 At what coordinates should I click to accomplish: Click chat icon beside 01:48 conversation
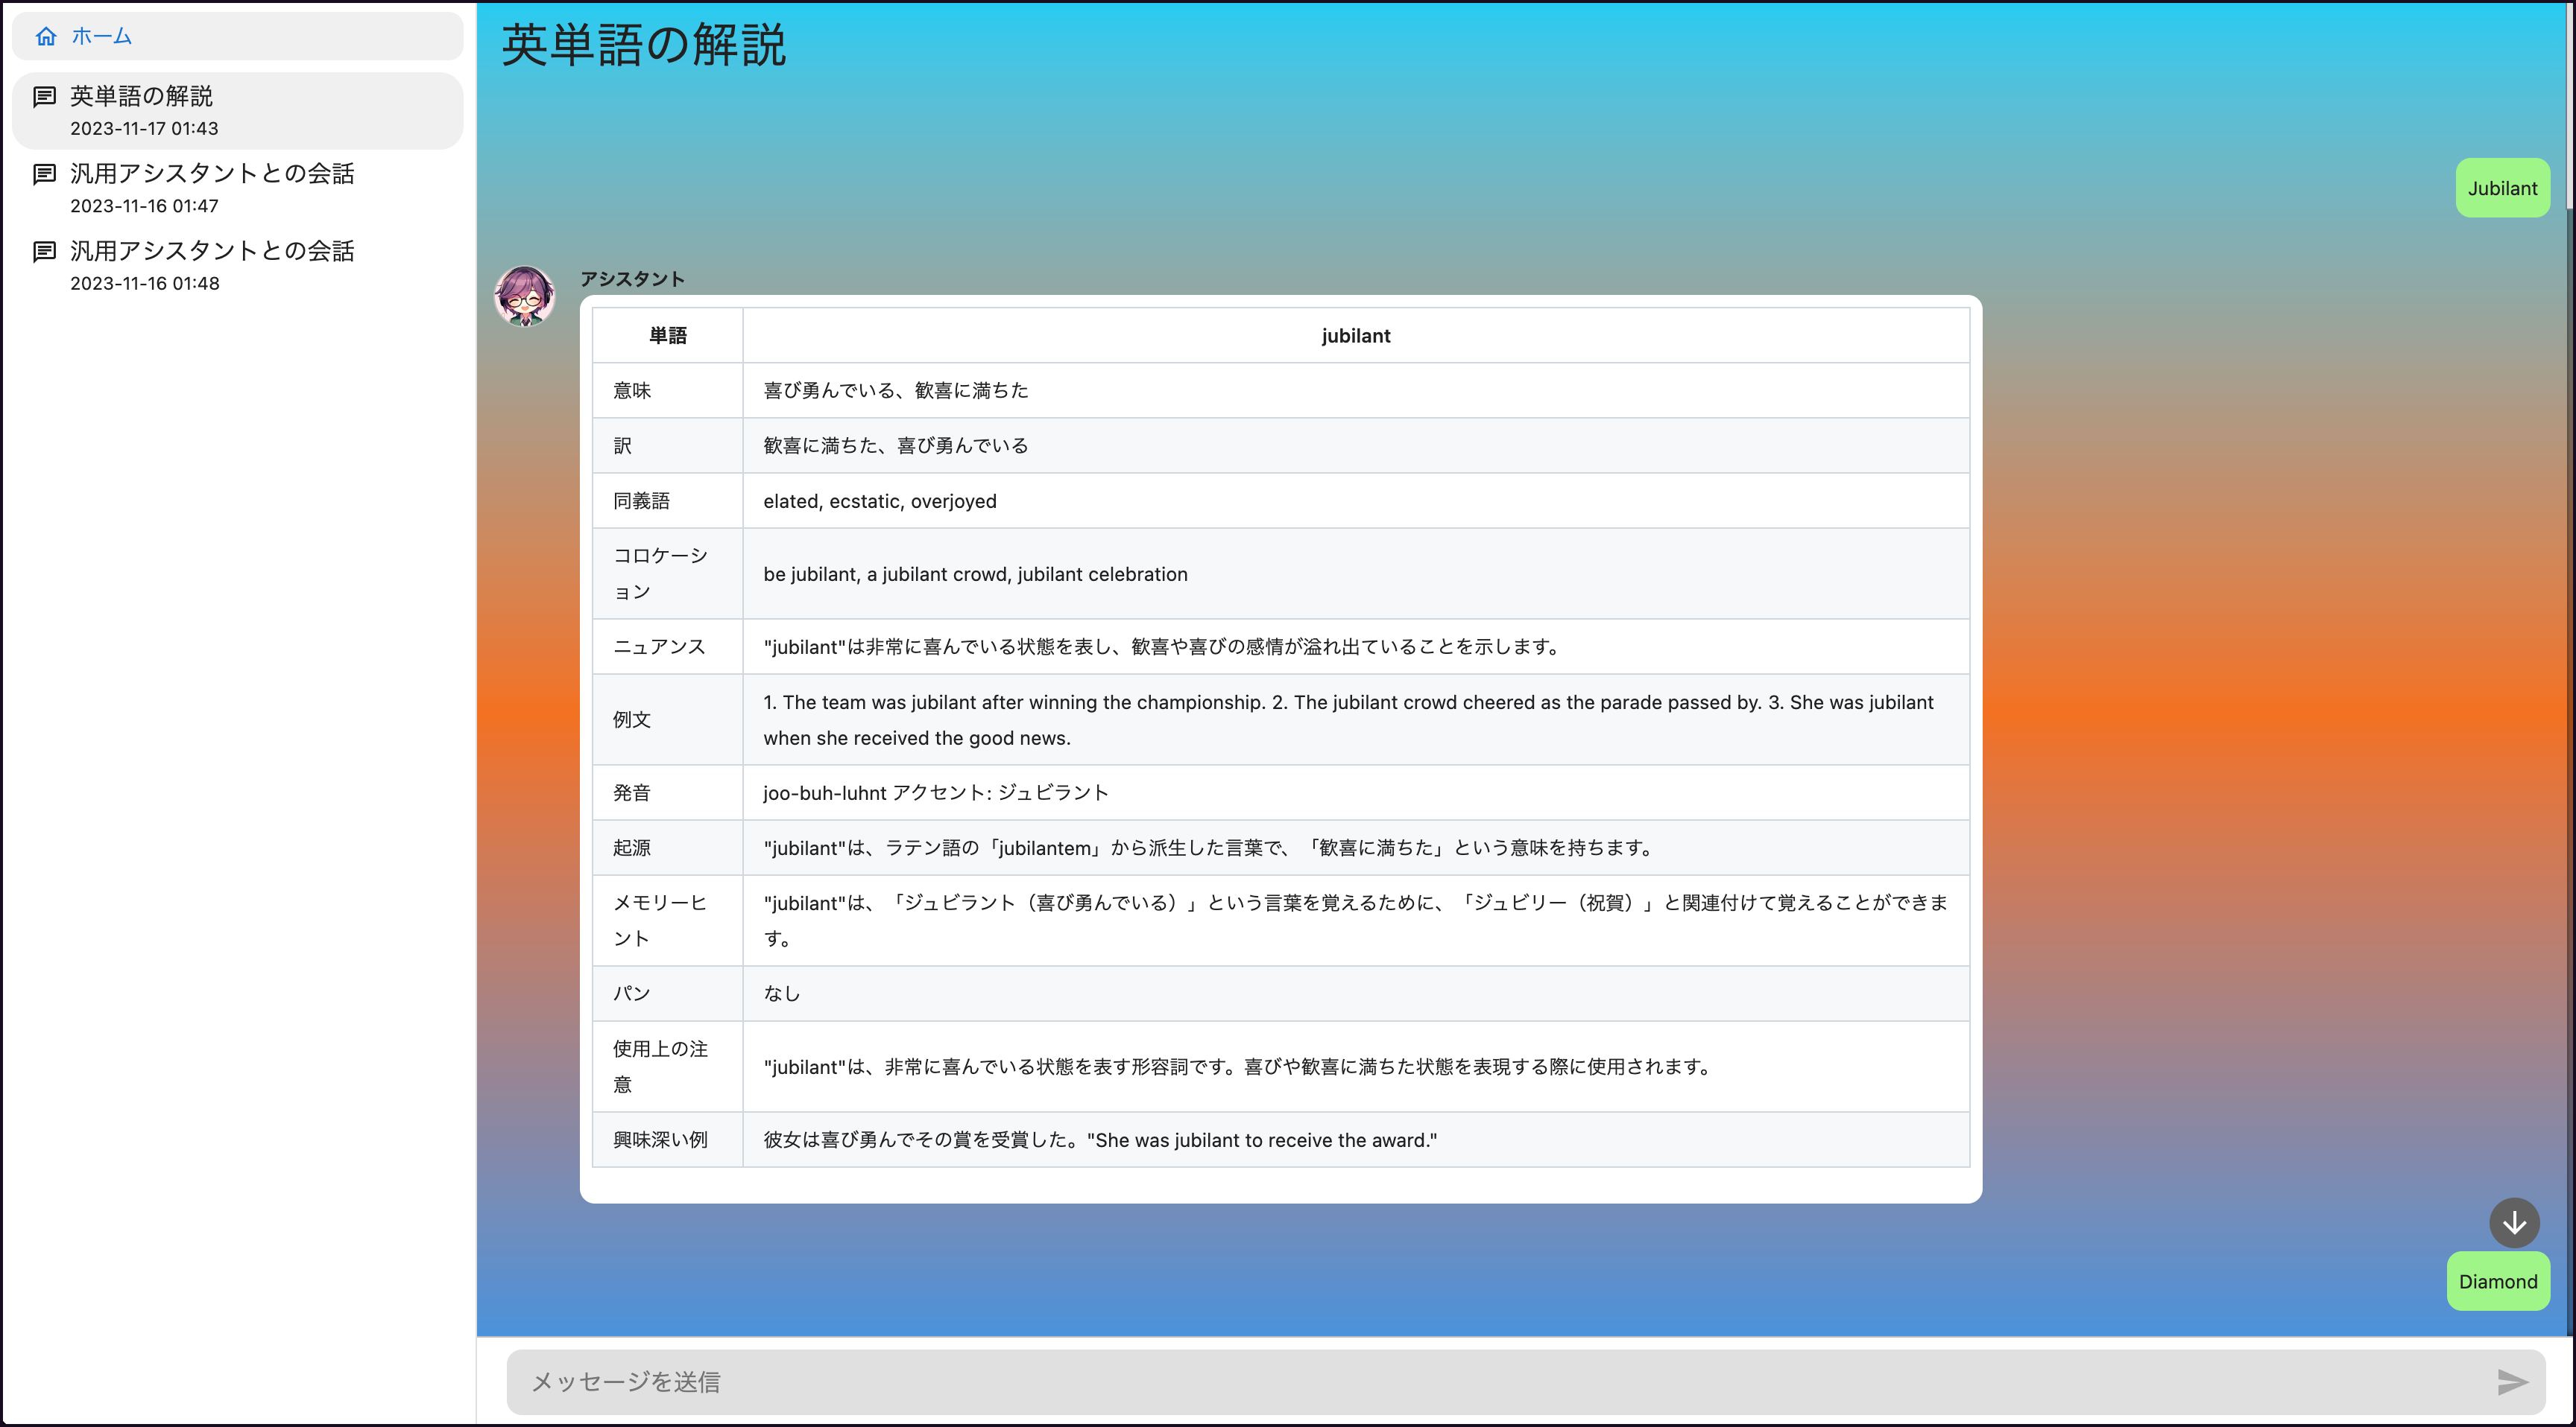tap(44, 251)
